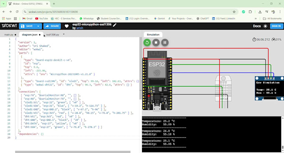Open HEC E-Services bookmark

click(63, 18)
